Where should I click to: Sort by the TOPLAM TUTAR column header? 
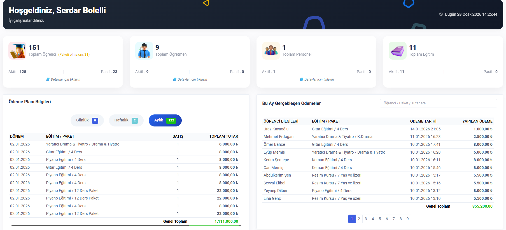(223, 136)
